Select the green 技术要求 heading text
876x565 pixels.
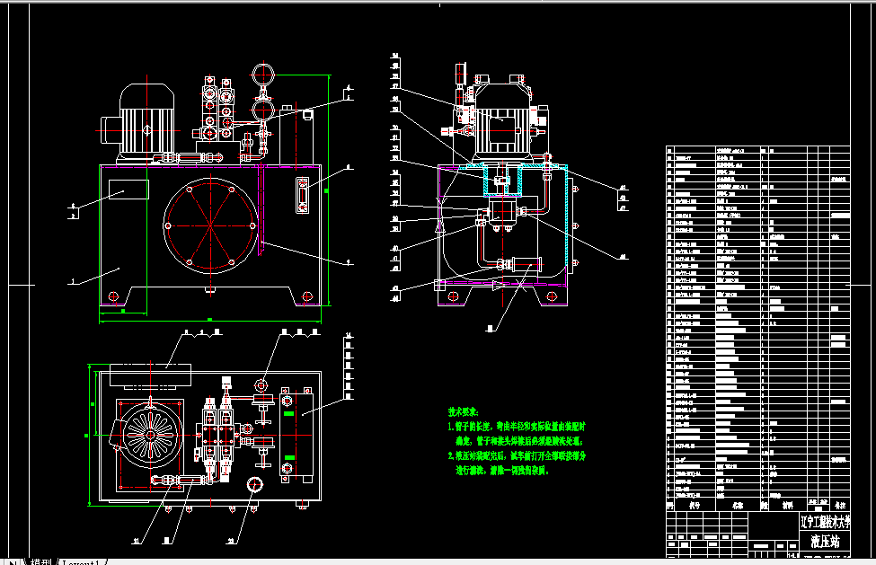pos(463,412)
